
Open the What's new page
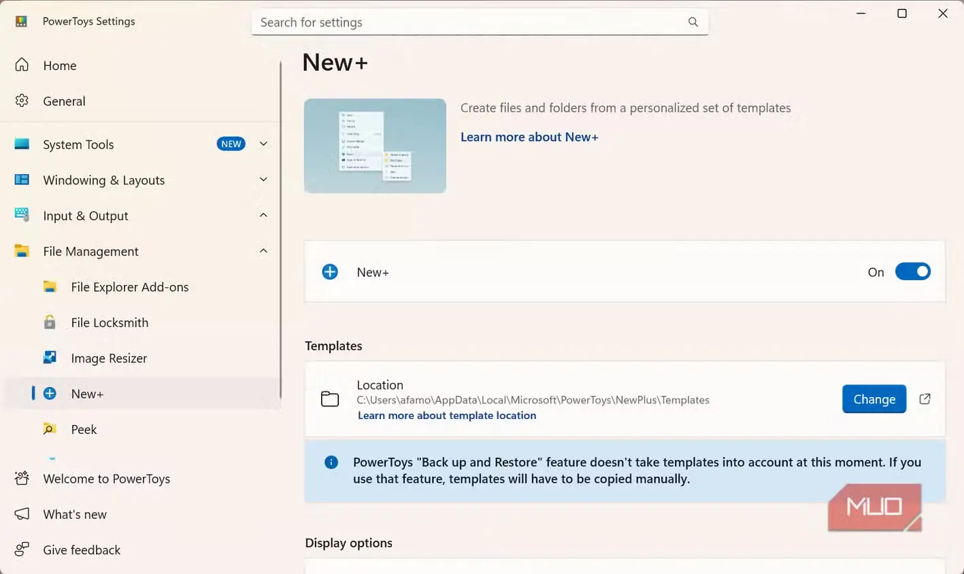(x=141, y=514)
